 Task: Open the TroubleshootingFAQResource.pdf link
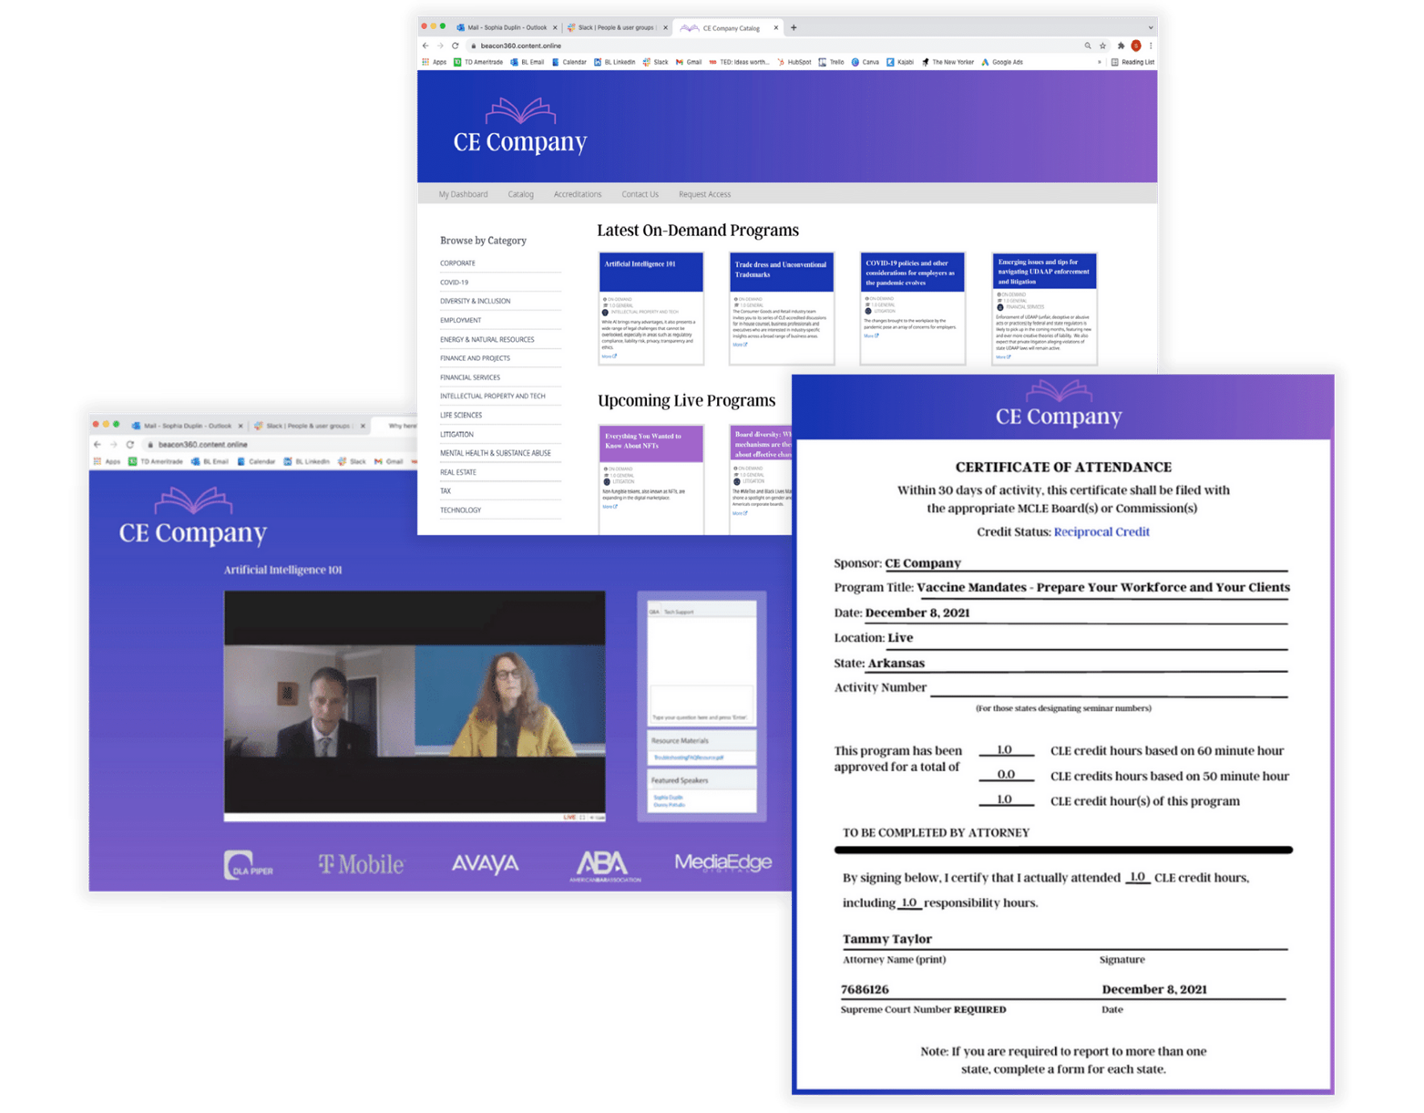pyautogui.click(x=688, y=757)
